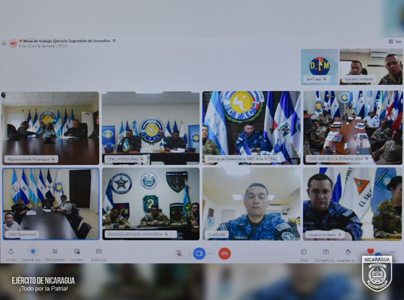Click the Compartir pantalla icon
This screenshot has height=300, width=404.
click(326, 252)
